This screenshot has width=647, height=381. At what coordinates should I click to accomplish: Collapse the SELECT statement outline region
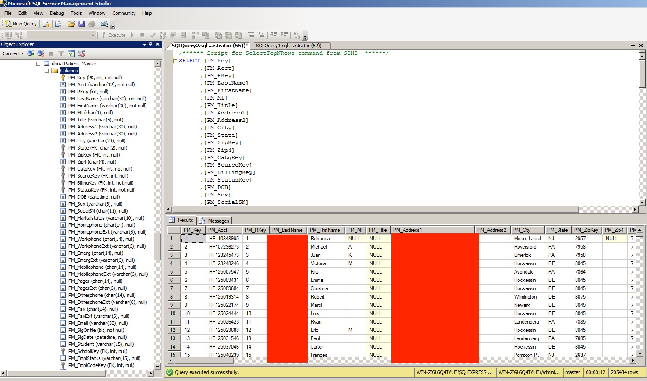tap(175, 61)
